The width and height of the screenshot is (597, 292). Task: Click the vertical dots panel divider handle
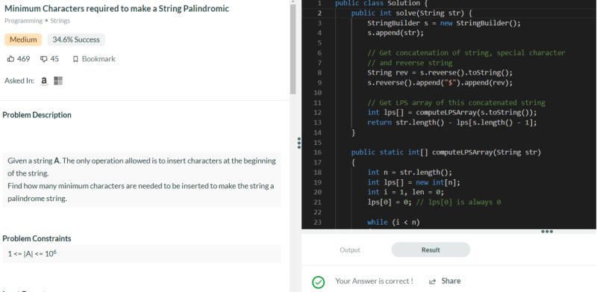(x=299, y=143)
